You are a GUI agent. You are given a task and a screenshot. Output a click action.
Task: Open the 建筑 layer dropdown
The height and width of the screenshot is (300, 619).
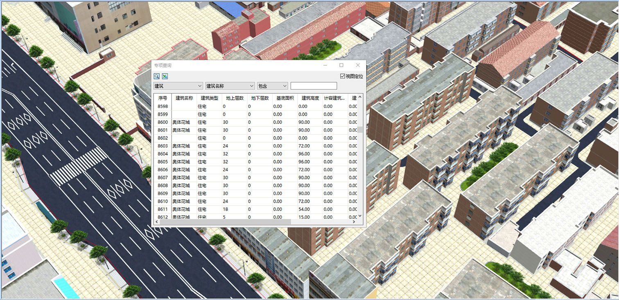(178, 86)
